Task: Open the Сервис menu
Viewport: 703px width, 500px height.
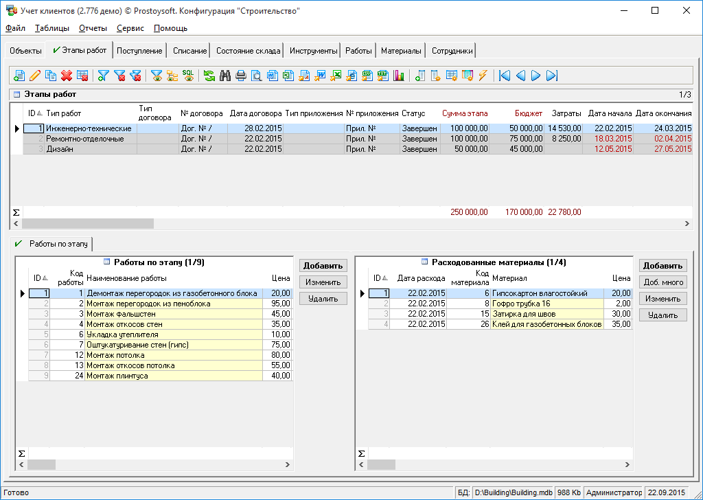Action: 130,28
